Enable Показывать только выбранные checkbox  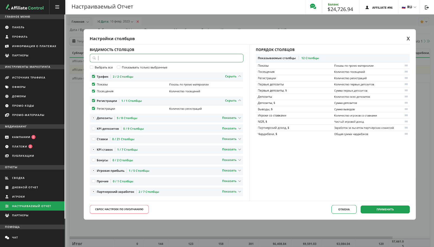(x=119, y=67)
